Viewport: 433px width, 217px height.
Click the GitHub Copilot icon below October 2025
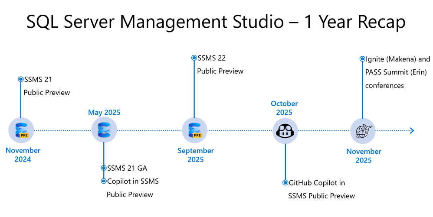285,130
